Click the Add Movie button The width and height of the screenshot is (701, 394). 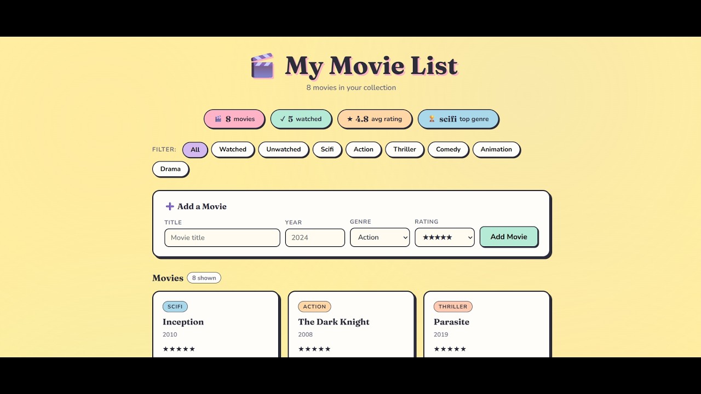click(x=509, y=237)
